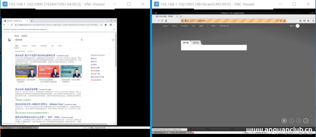The width and height of the screenshot is (316, 137).
Task: Click the Bing search magnifier icon
Action: [x=81, y=40]
